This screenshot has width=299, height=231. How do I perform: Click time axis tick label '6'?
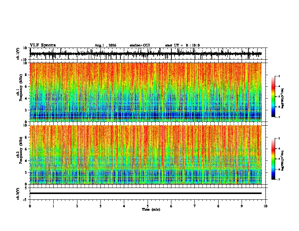(171, 206)
